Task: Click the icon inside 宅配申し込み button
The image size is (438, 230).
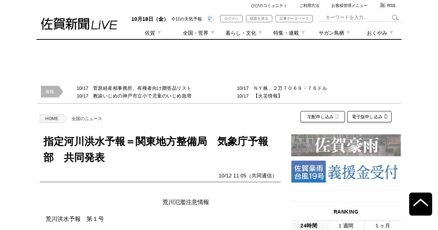Action: point(337,116)
